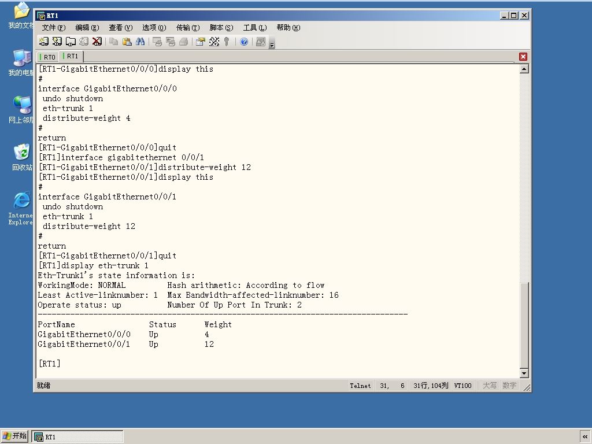
Task: Click the terminal scrollbar up arrow
Action: tap(524, 69)
